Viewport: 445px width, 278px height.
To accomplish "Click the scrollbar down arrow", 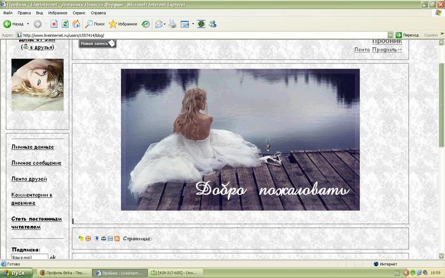I will pyautogui.click(x=441, y=256).
